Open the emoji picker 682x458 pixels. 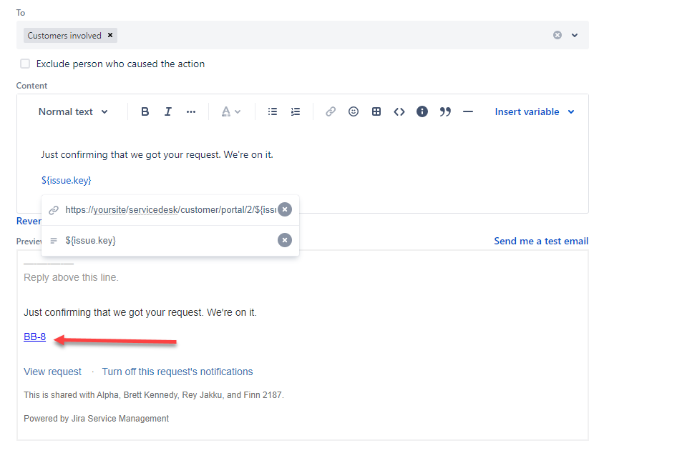pos(354,112)
